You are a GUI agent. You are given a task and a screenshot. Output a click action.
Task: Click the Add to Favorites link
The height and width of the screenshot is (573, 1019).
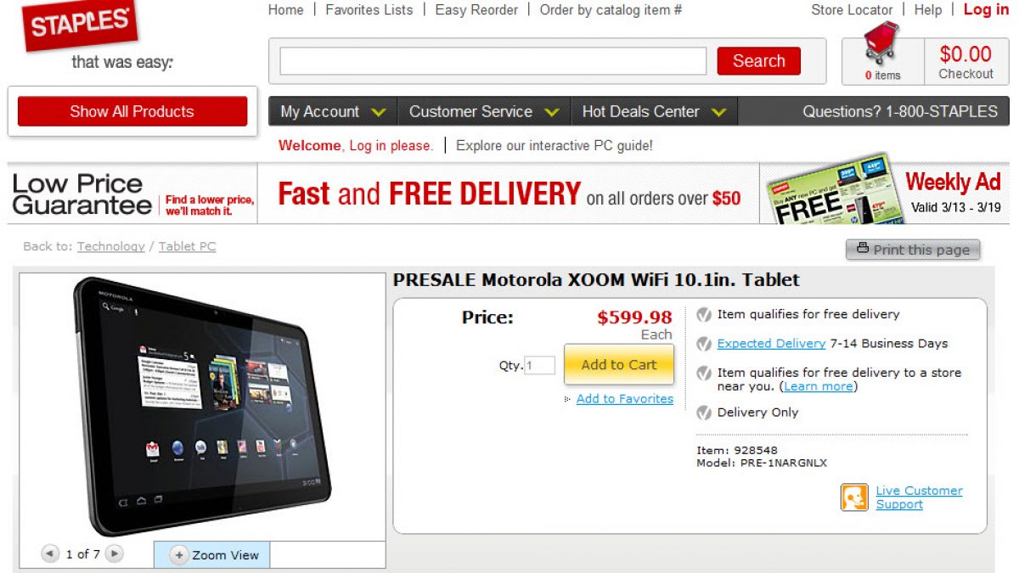(x=625, y=399)
